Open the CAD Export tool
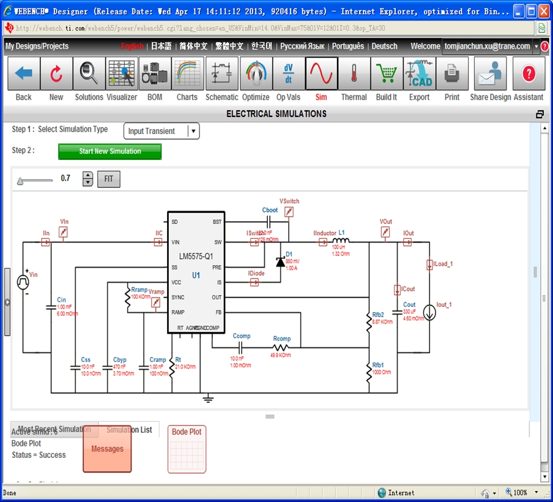Image resolution: width=553 pixels, height=502 pixels. pyautogui.click(x=420, y=74)
